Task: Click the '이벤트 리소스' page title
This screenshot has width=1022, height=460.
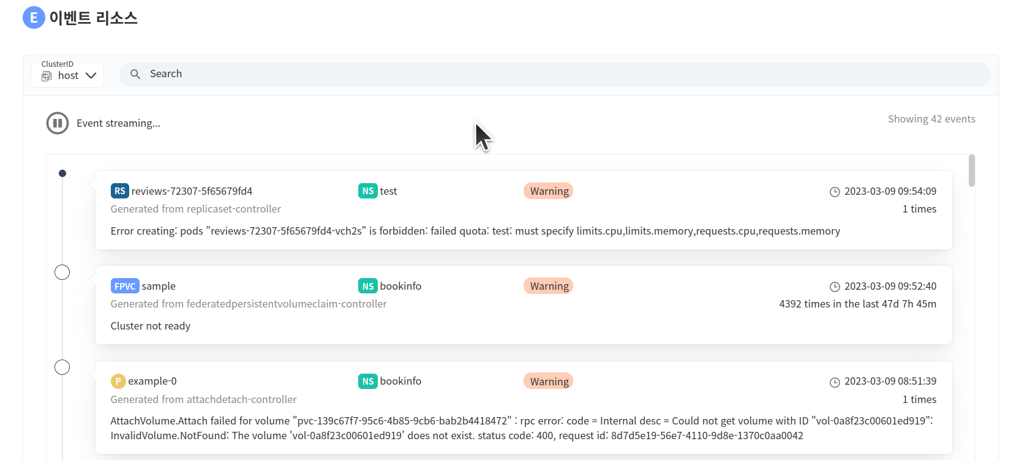Action: pyautogui.click(x=93, y=18)
